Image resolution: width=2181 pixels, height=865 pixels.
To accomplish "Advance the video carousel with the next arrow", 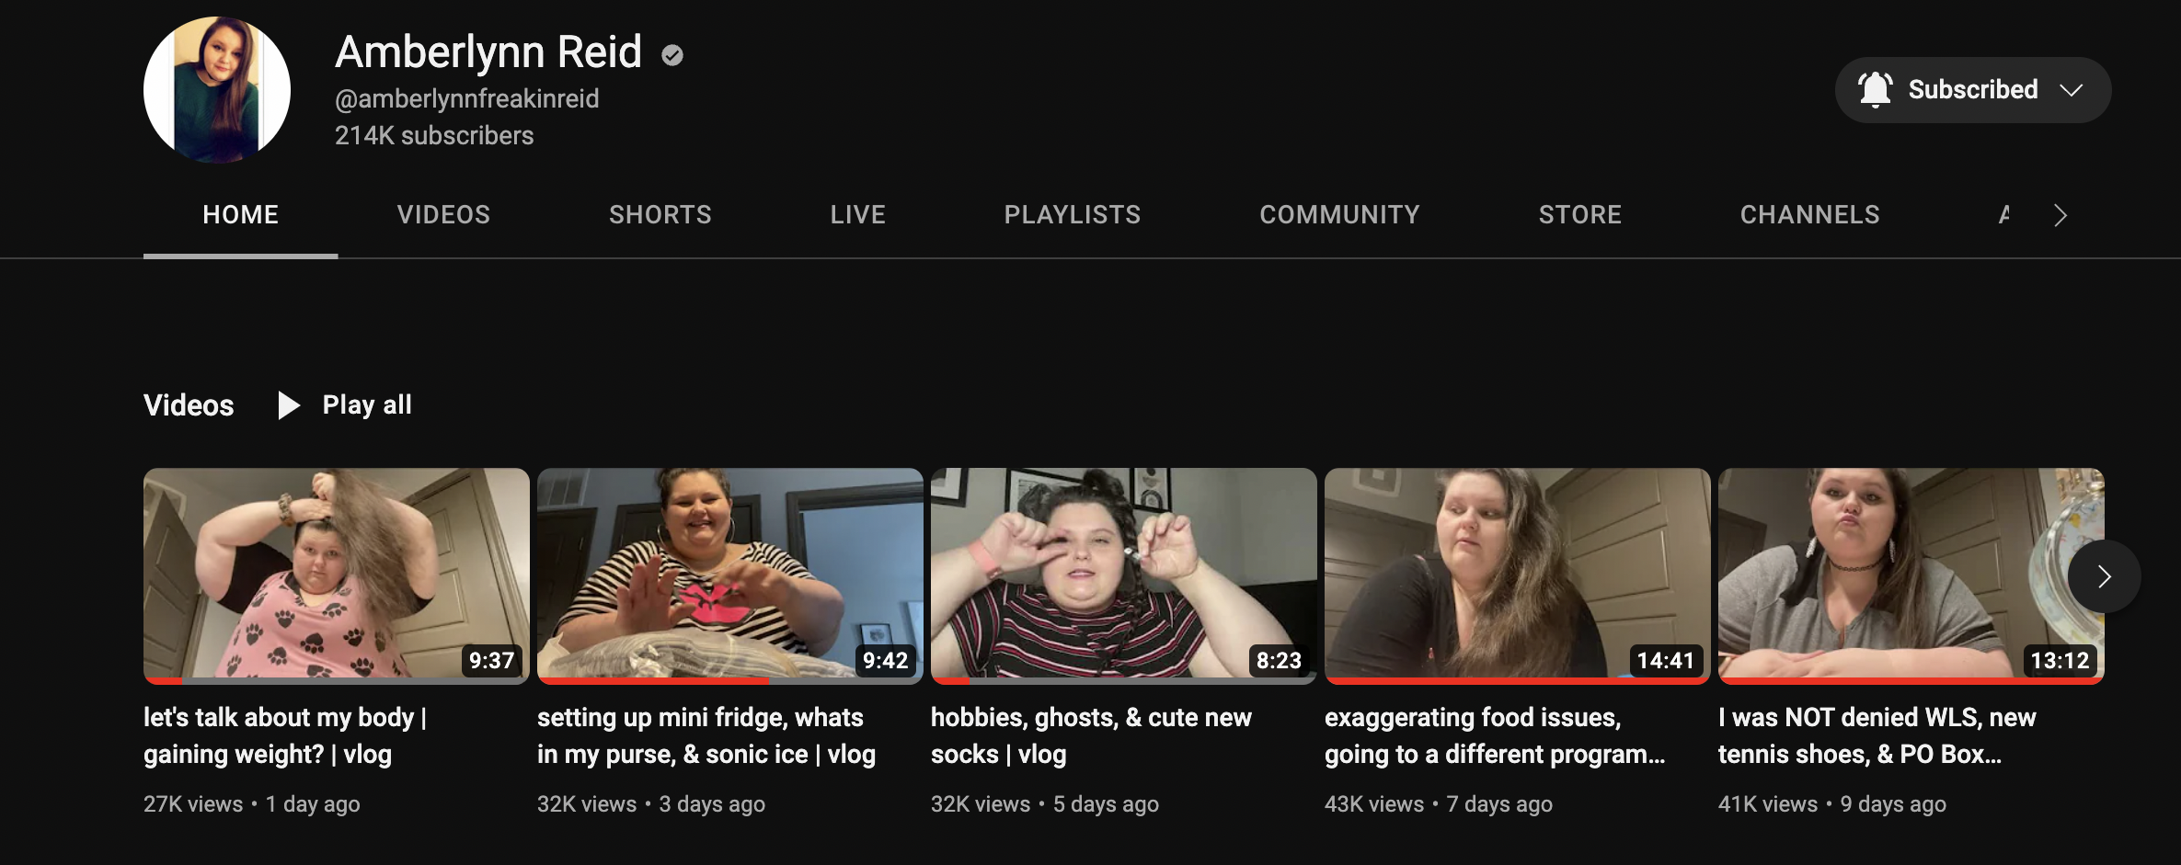I will 2104,576.
